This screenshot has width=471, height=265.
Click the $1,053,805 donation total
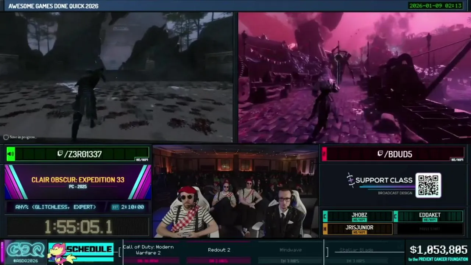[x=438, y=250]
